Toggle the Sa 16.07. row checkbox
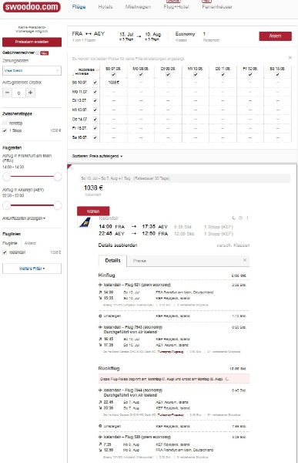This screenshot has width=298, height=463. click(95, 137)
